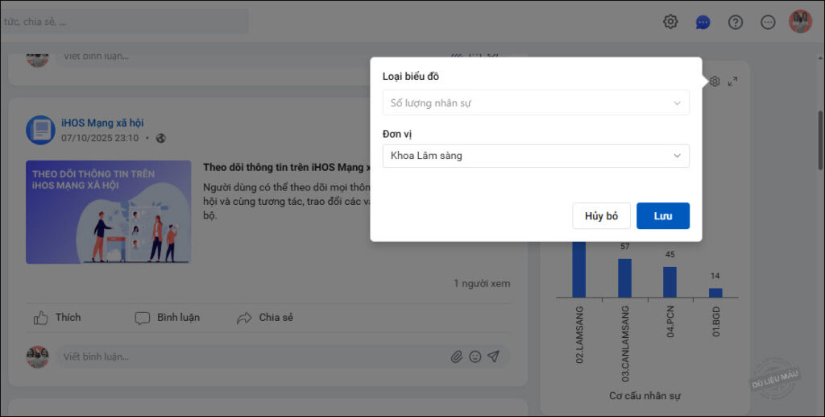Click the post timestamp 07/10/2025 23:10

tap(100, 138)
